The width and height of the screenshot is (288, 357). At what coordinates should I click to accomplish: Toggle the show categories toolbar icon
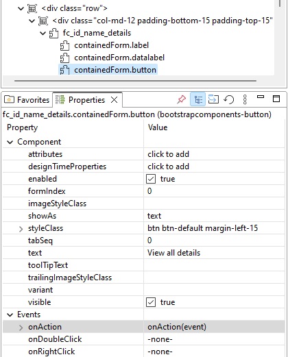197,99
